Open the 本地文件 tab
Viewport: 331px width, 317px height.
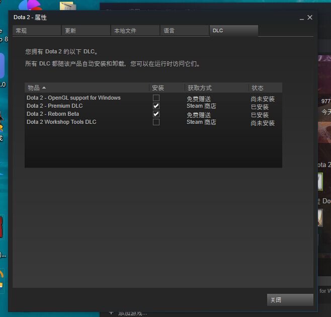[135, 31]
